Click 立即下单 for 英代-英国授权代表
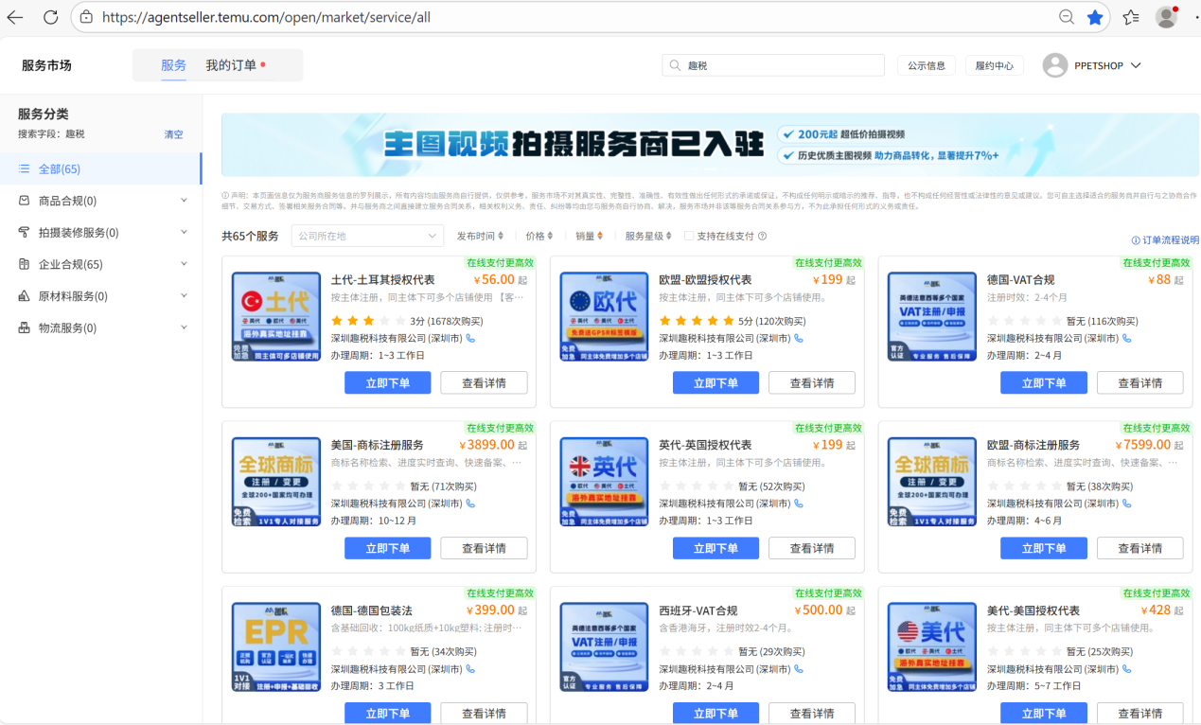The height and width of the screenshot is (725, 1201). pyautogui.click(x=715, y=548)
